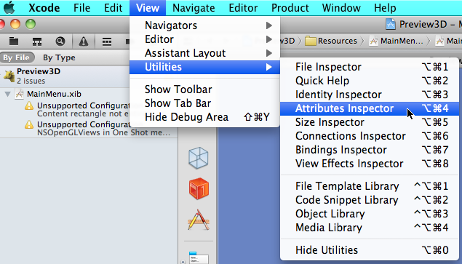The height and width of the screenshot is (264, 462).
Task: Select the Issue navigator warning triangle icon
Action: click(x=84, y=41)
